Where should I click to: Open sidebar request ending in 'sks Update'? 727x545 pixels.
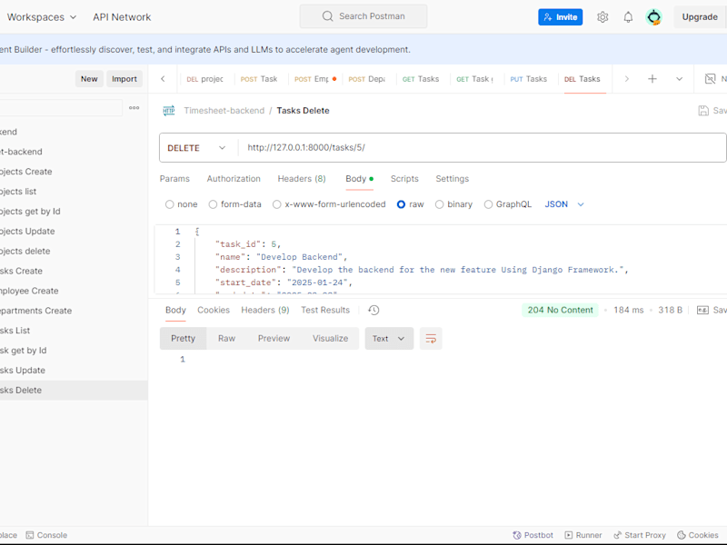[x=74, y=371]
